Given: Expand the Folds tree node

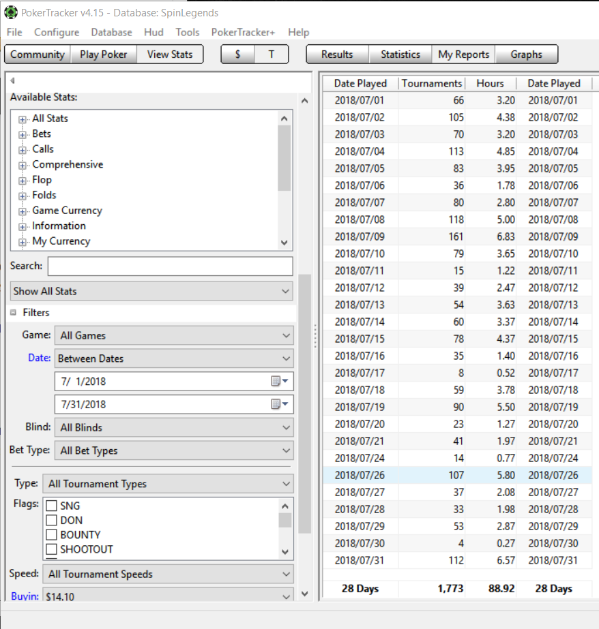Looking at the screenshot, I should coord(23,196).
